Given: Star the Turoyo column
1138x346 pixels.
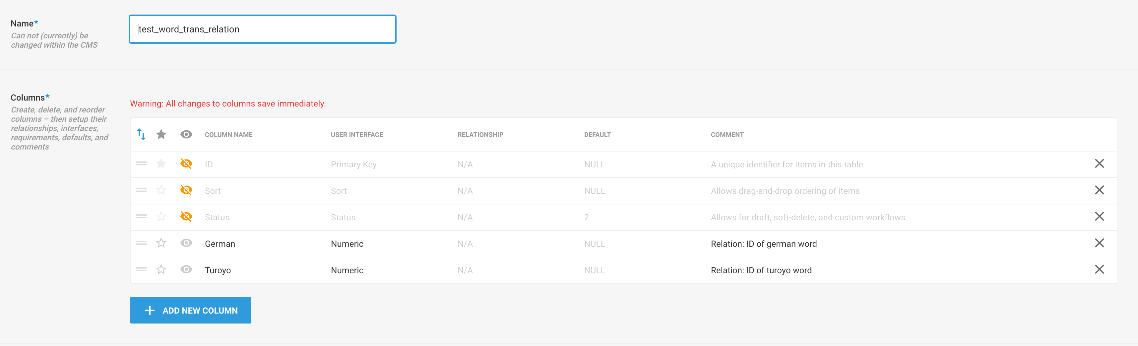Looking at the screenshot, I should click(x=161, y=269).
